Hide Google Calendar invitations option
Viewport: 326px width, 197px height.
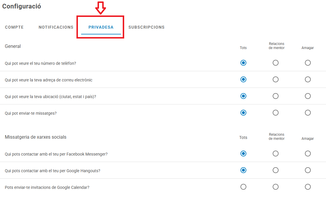(308, 187)
